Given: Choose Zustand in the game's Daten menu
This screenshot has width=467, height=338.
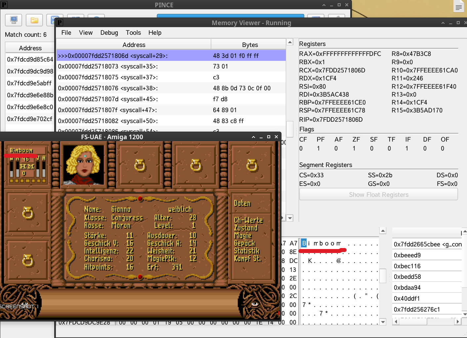Looking at the screenshot, I should (x=246, y=228).
